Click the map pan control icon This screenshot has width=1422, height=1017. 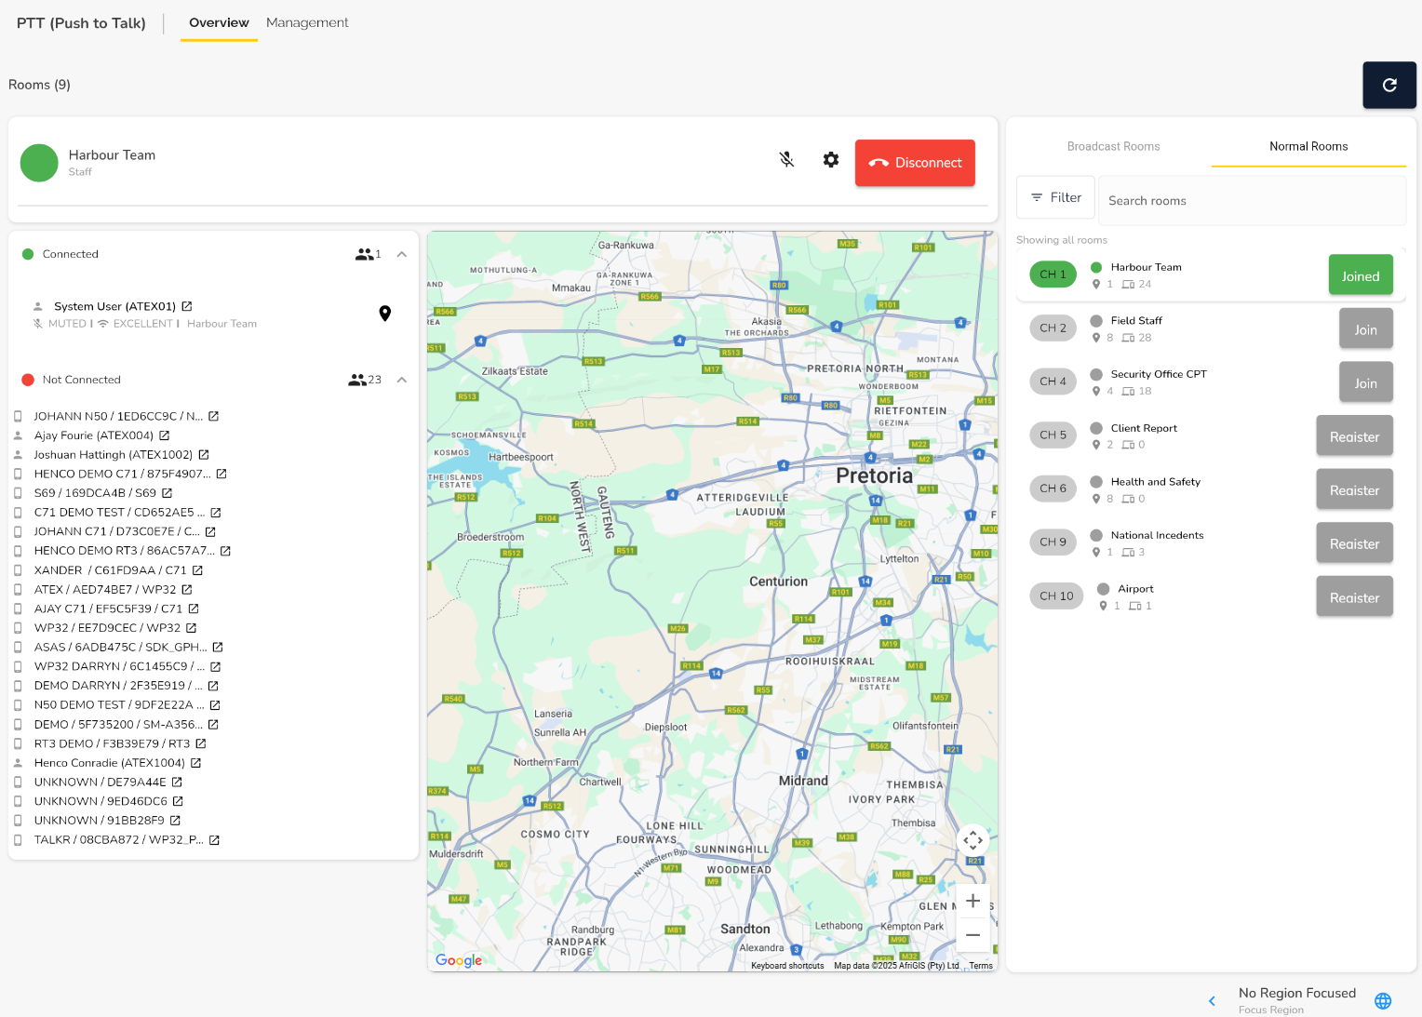(x=973, y=840)
